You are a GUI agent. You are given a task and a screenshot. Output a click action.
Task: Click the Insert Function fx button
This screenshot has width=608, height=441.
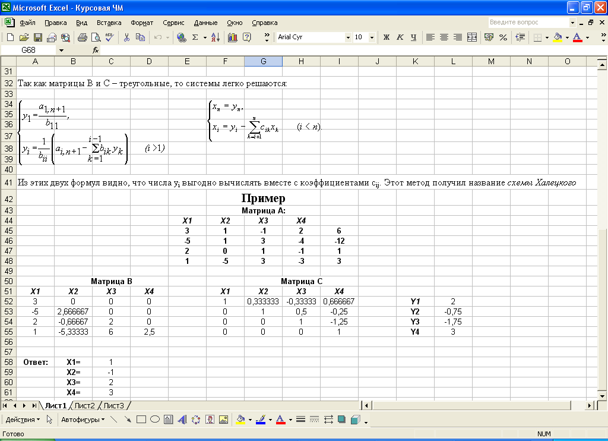click(x=96, y=50)
